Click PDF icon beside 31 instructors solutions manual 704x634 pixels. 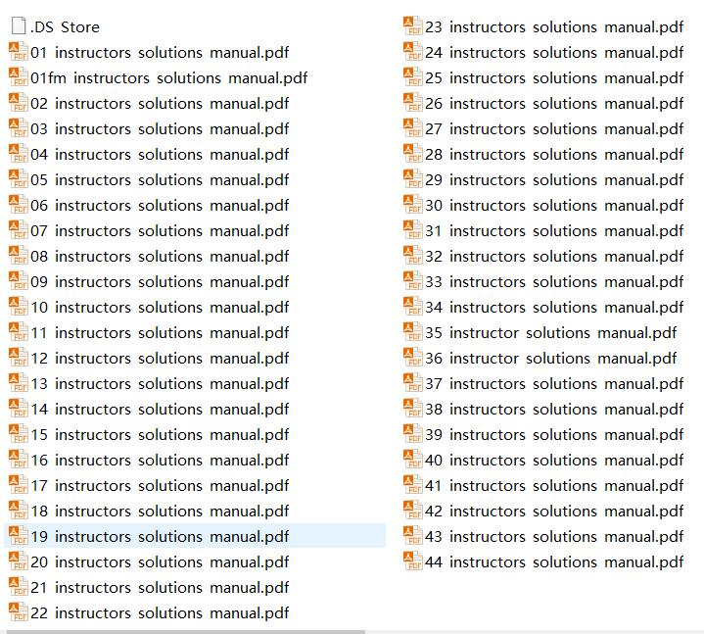pos(413,229)
